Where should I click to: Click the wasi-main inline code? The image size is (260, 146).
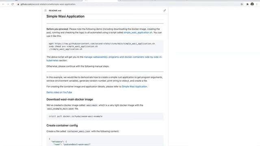point(92,105)
